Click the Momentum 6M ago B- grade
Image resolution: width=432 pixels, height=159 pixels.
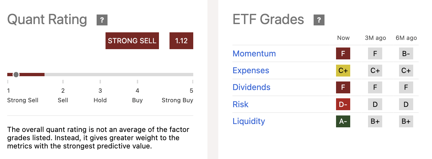[406, 54]
